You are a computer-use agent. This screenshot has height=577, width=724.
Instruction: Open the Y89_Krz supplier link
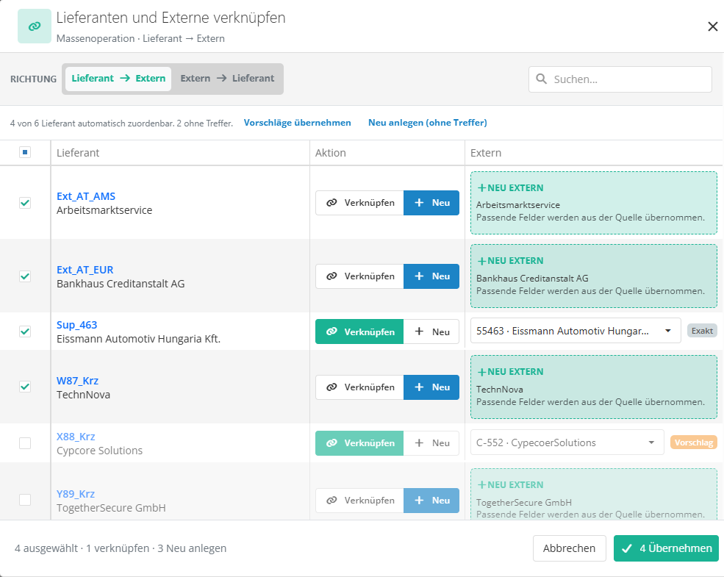pos(76,494)
